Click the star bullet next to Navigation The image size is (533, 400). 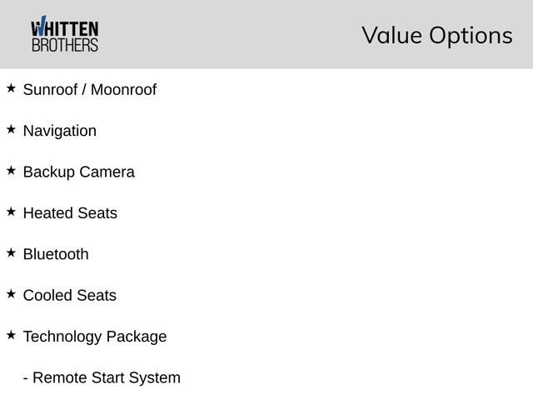(11, 129)
